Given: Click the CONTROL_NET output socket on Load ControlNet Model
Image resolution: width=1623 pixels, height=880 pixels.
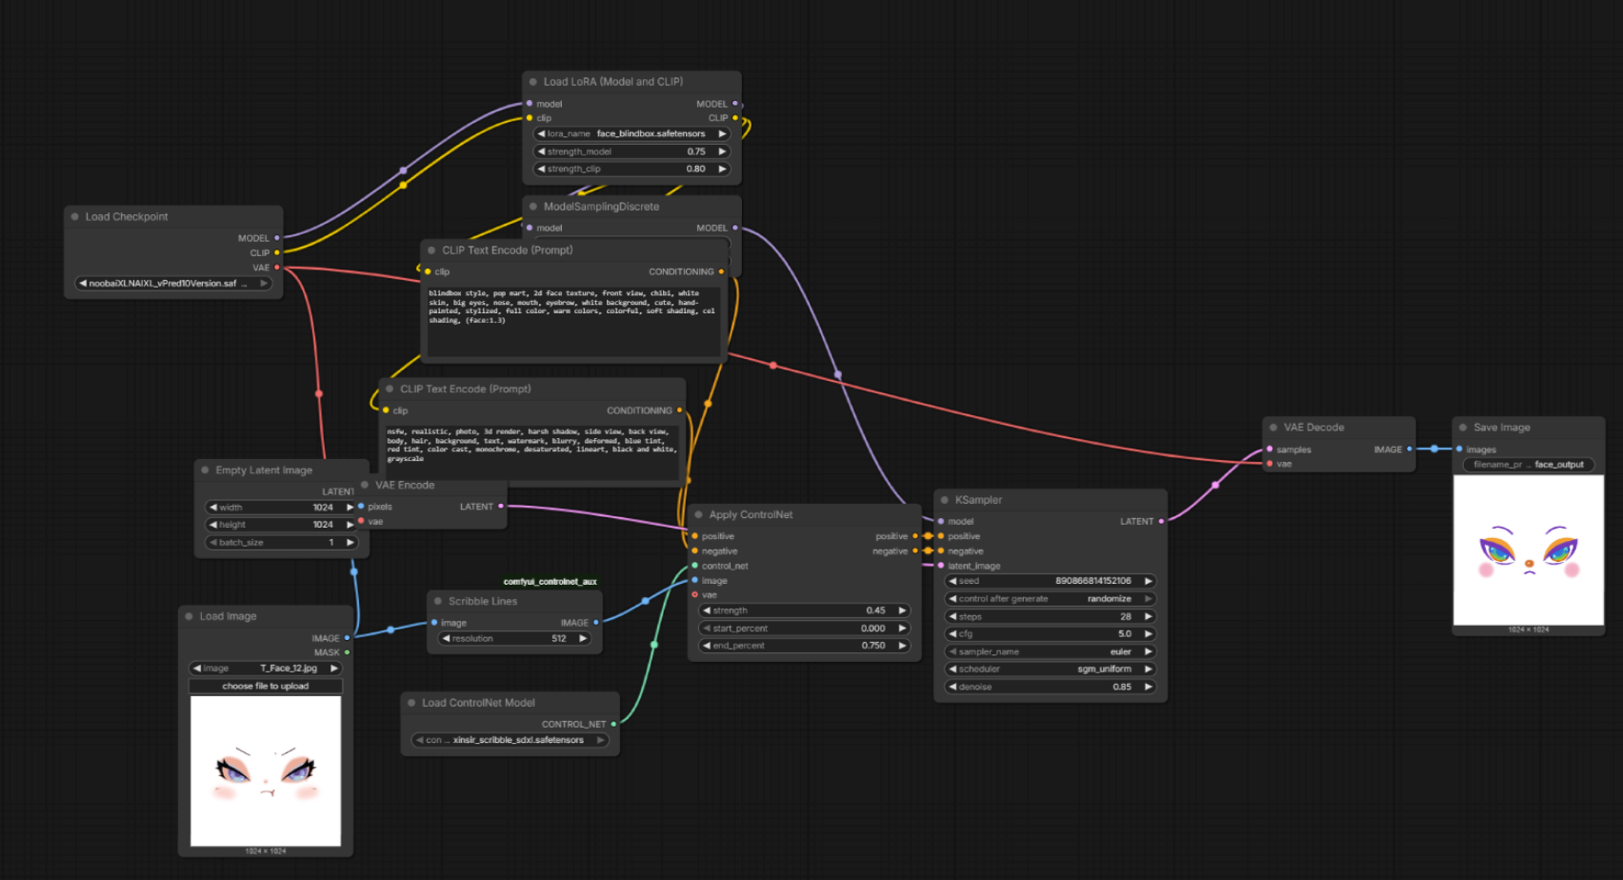Looking at the screenshot, I should coord(613,725).
